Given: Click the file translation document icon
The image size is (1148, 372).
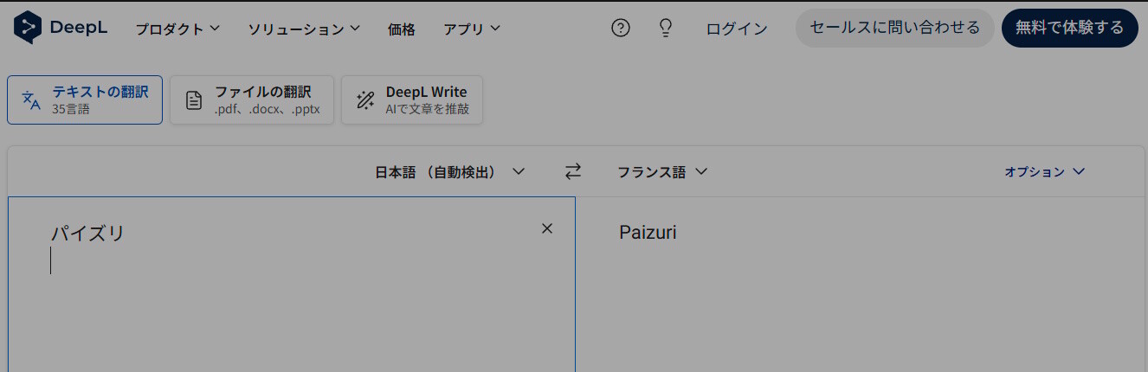Looking at the screenshot, I should tap(195, 100).
